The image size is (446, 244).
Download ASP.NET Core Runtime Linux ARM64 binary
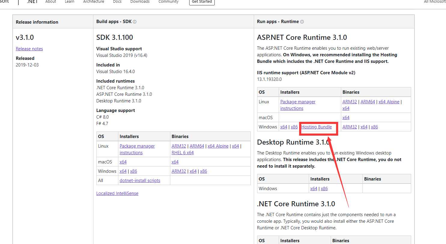[368, 102]
